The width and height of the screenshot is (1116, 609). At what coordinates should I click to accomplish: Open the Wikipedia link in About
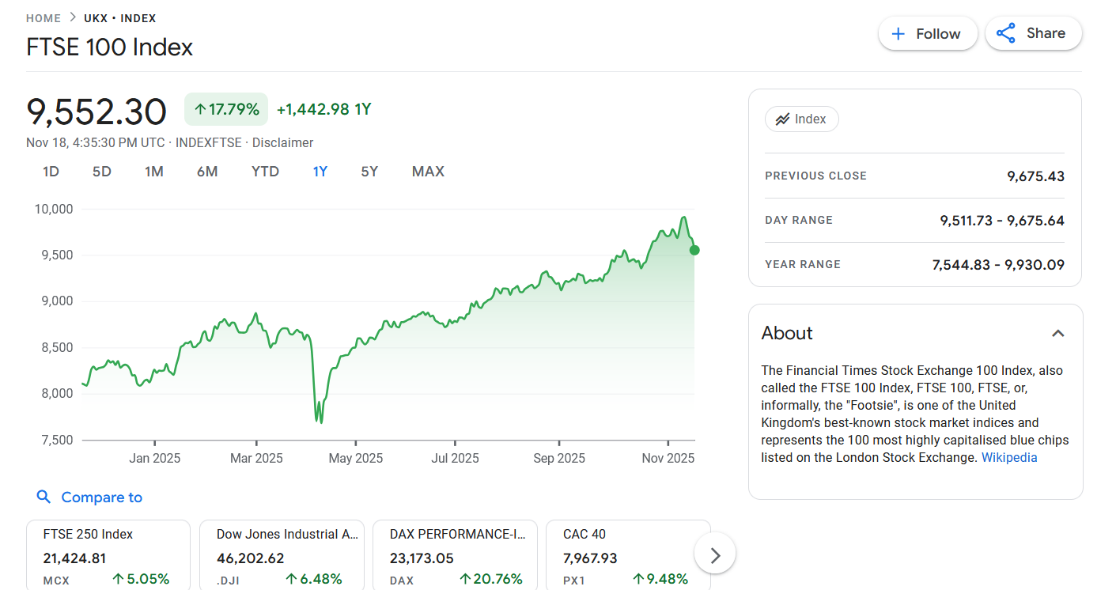pyautogui.click(x=1009, y=457)
